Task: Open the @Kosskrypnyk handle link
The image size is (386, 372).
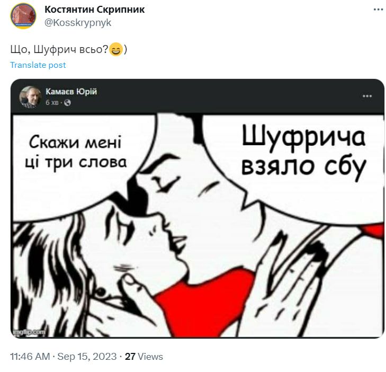Action: (x=78, y=23)
